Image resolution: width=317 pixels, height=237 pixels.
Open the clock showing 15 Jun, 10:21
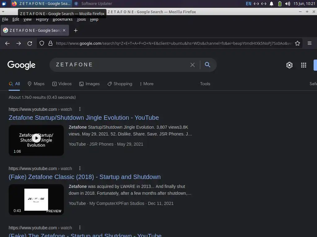click(x=304, y=4)
